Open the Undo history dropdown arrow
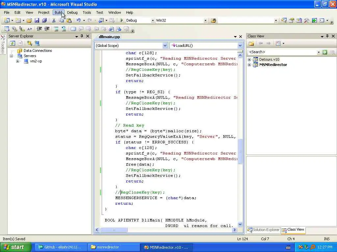337x252 pixels. [x=84, y=20]
